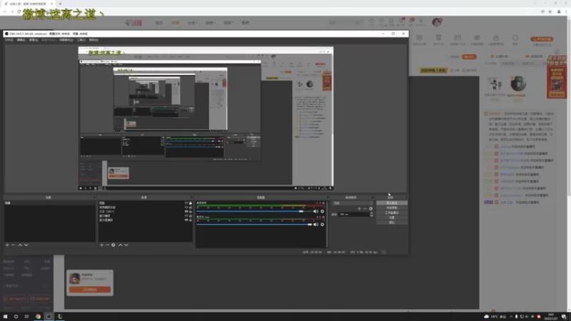This screenshot has width=571, height=321.
Task: Open the View menu in OBS
Action: click(x=34, y=40)
